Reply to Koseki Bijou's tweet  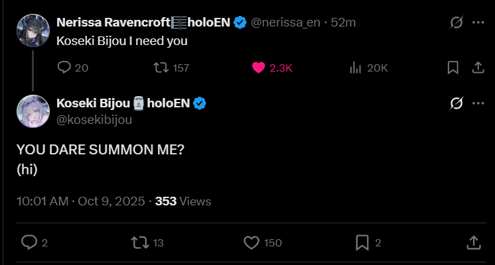click(29, 242)
